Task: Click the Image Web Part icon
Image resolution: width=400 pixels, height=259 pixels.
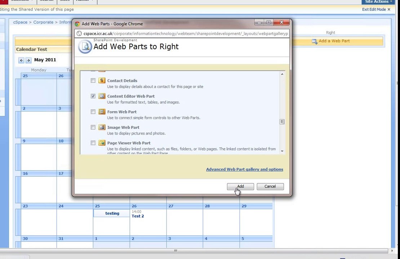Action: point(102,127)
